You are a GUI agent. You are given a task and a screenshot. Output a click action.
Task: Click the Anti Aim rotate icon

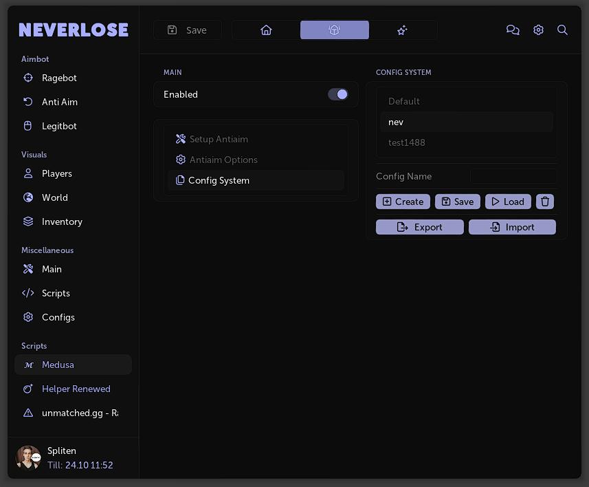click(28, 102)
